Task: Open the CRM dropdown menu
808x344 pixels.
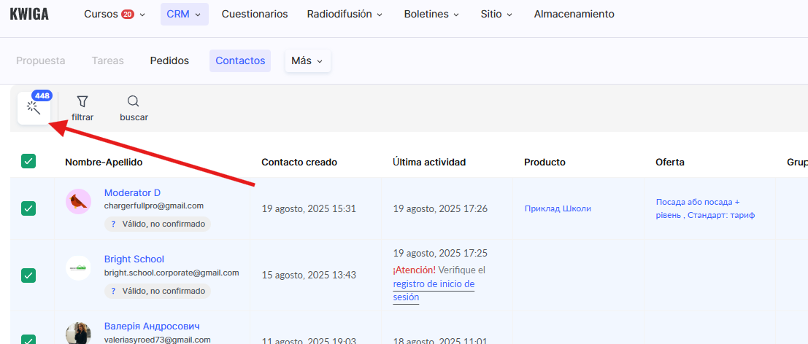Action: (x=184, y=14)
